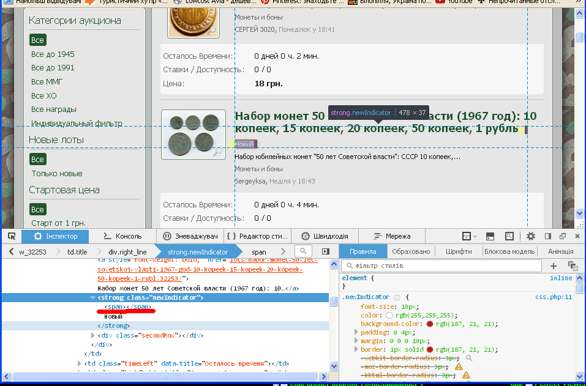Viewport: 586px width, 386px height.
Task: Open the Блокова модель box model tab
Action: [x=509, y=251]
